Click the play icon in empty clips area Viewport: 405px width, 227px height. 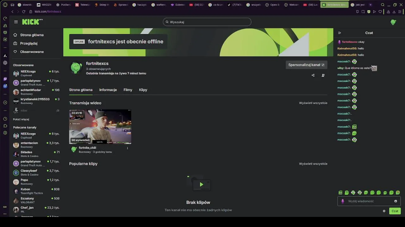tap(201, 184)
